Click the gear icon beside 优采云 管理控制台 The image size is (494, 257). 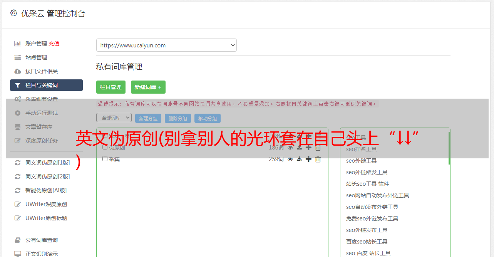click(13, 13)
